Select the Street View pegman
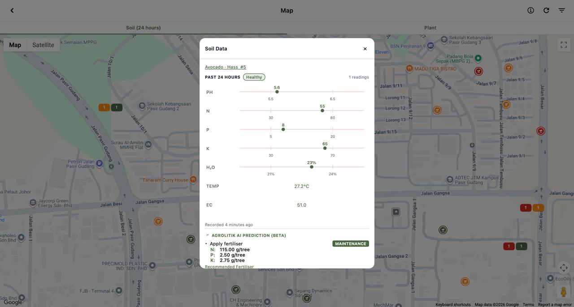574x307 pixels. point(564,291)
